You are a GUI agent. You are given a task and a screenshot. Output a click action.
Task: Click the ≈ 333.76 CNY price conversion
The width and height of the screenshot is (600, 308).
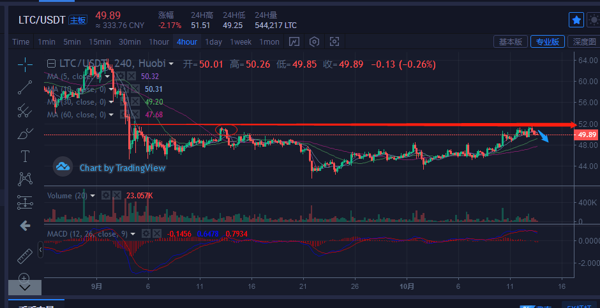(120, 26)
